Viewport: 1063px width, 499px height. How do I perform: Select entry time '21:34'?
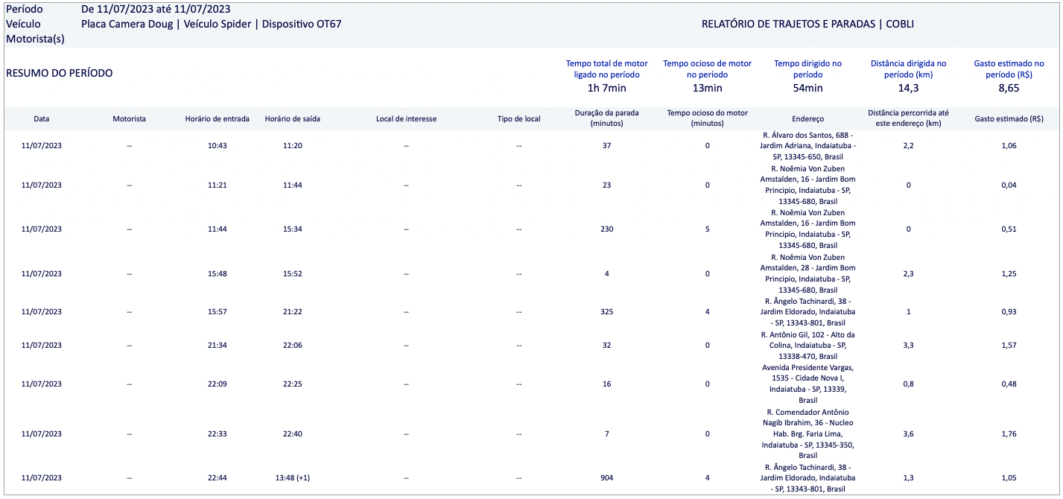pyautogui.click(x=218, y=345)
